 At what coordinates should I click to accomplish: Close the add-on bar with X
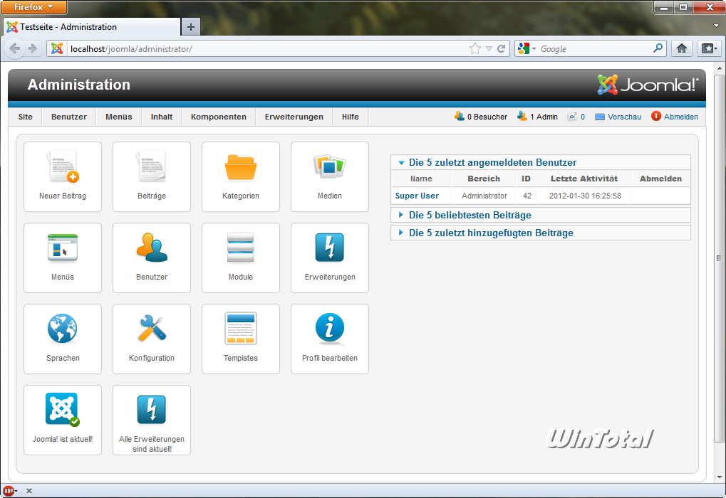click(29, 491)
